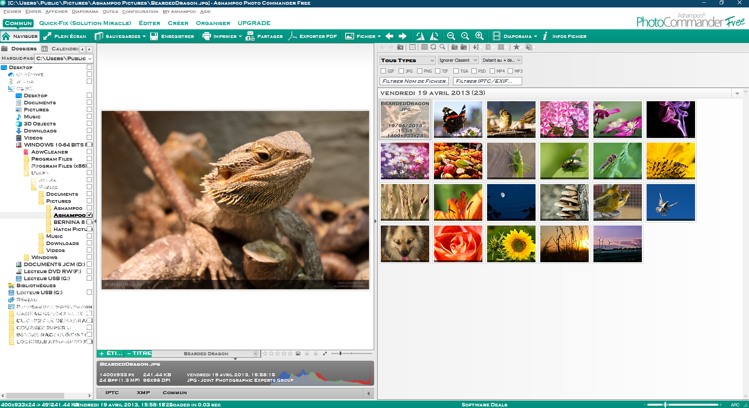This screenshot has width=749, height=408.
Task: Click the Filtrer IPTC/EXIF button
Action: [x=487, y=81]
